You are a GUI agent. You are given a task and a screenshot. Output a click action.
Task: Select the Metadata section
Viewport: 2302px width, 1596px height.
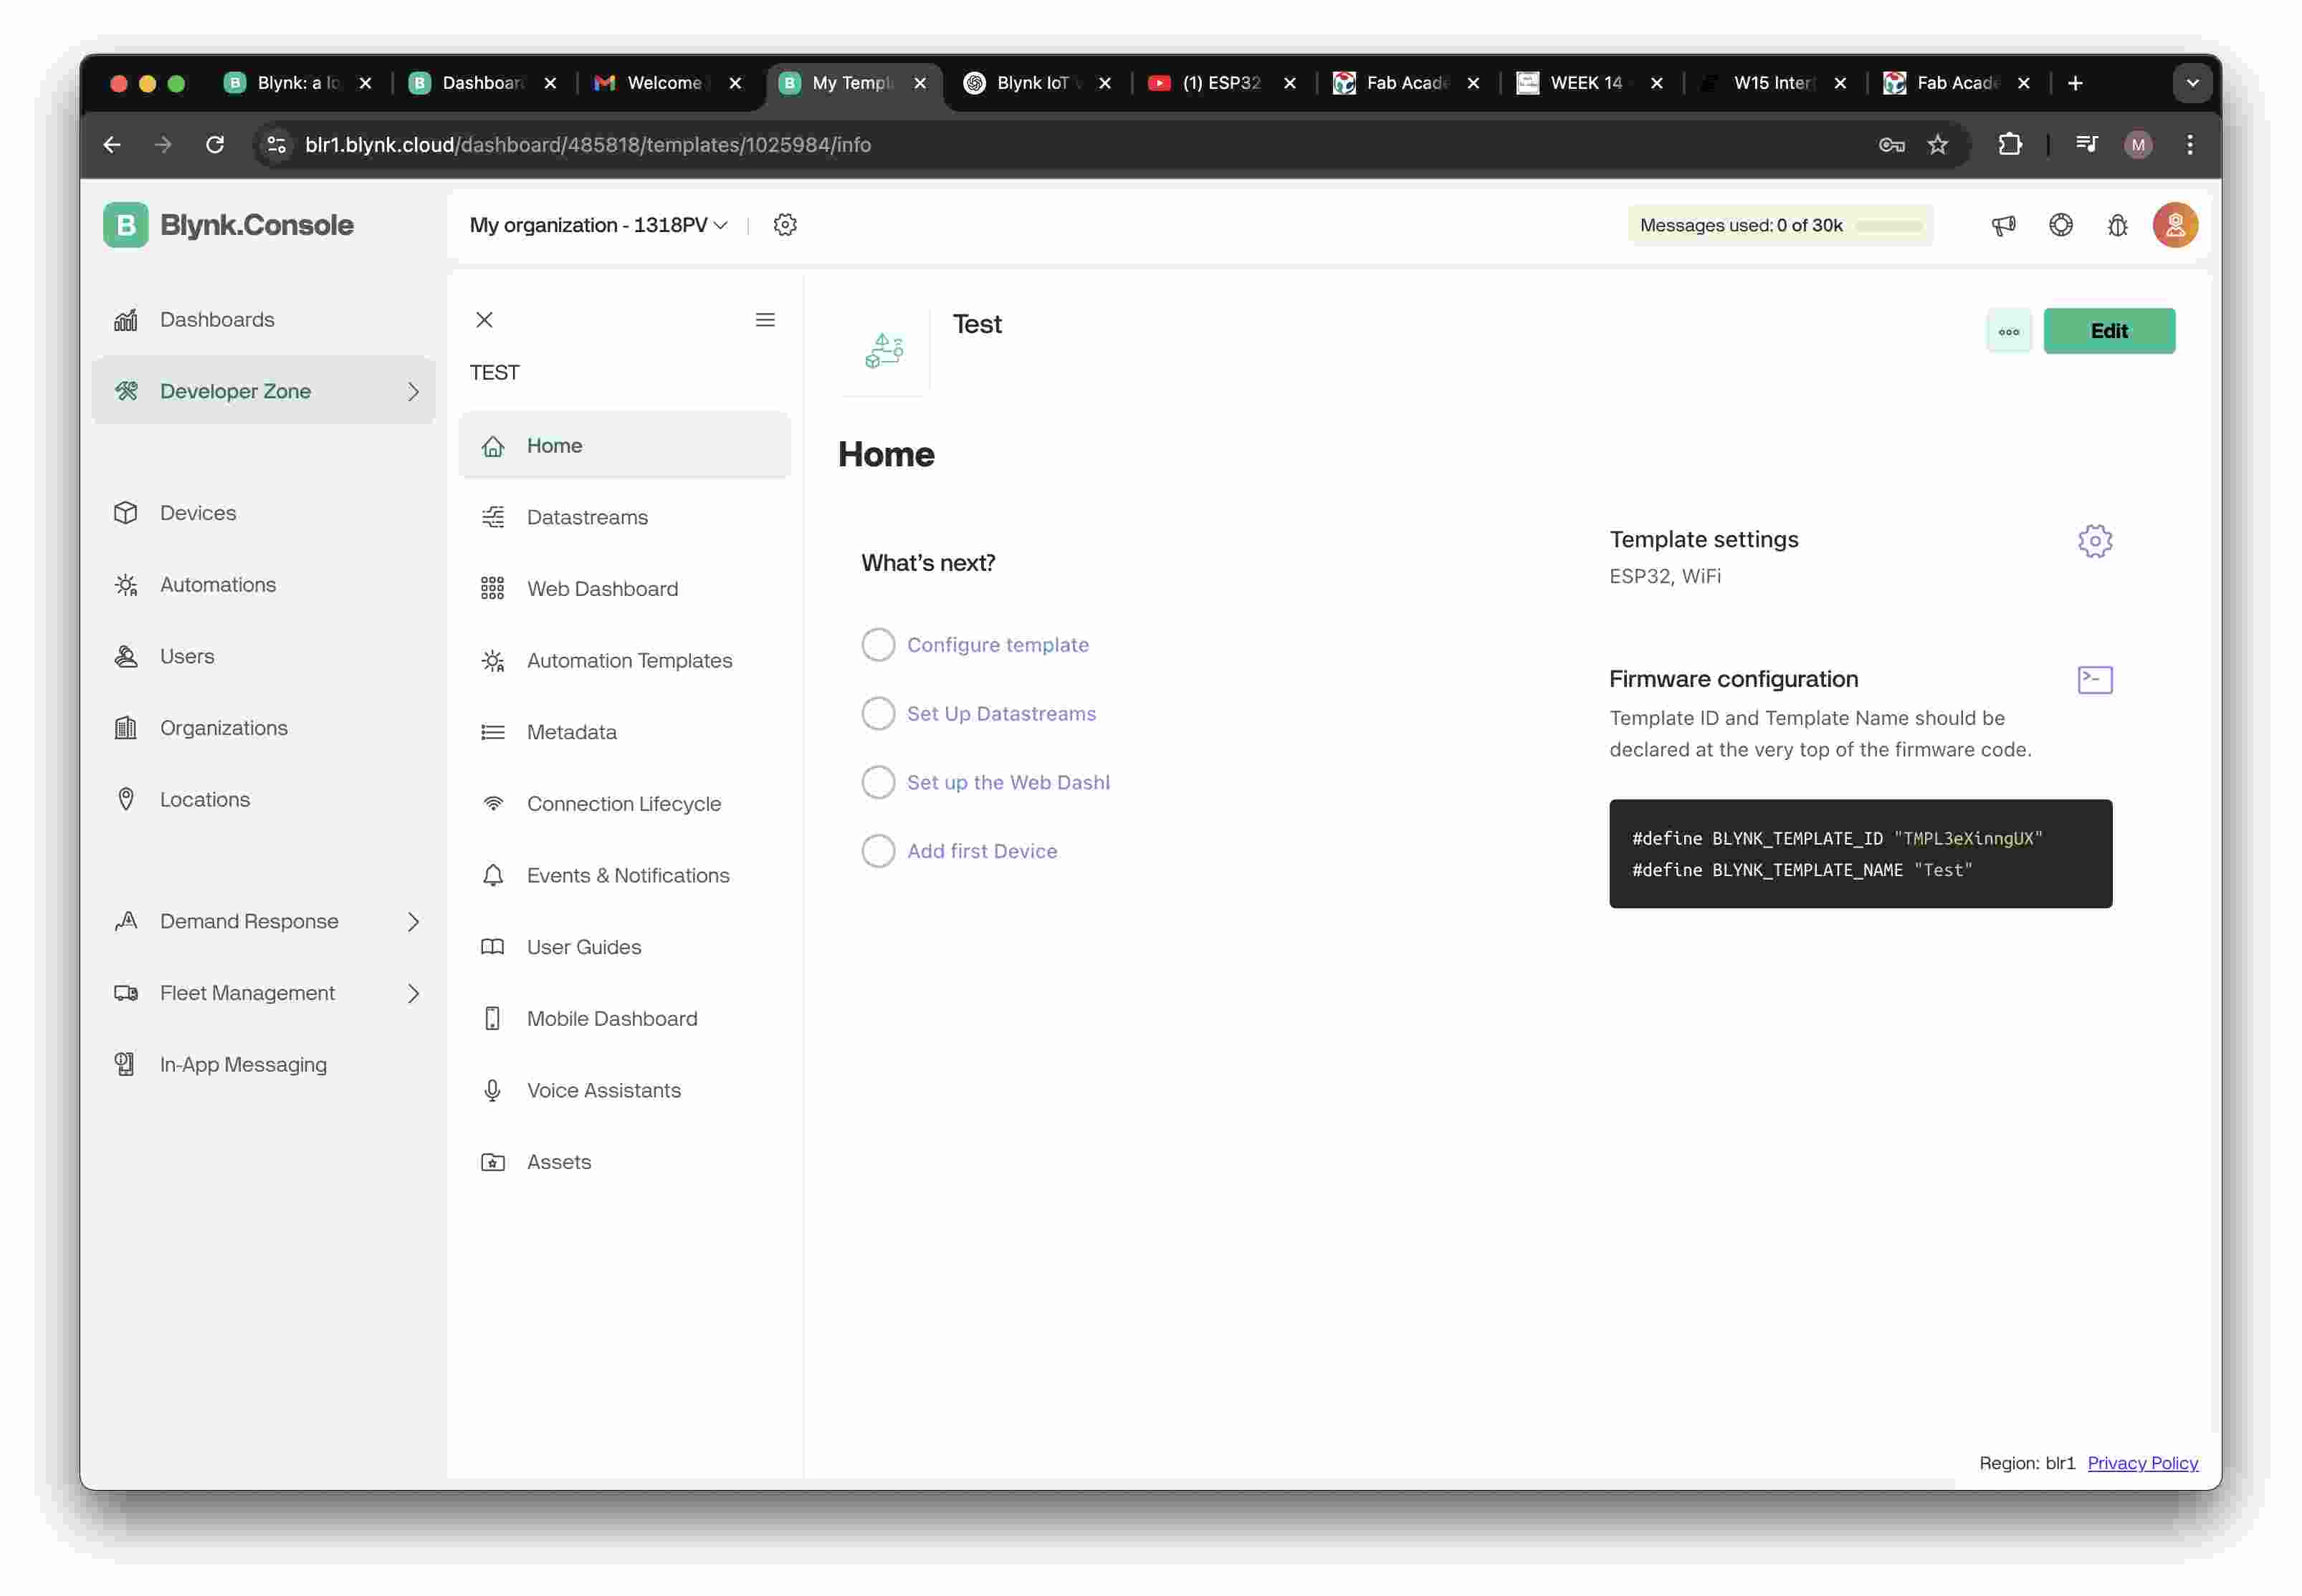(624, 732)
